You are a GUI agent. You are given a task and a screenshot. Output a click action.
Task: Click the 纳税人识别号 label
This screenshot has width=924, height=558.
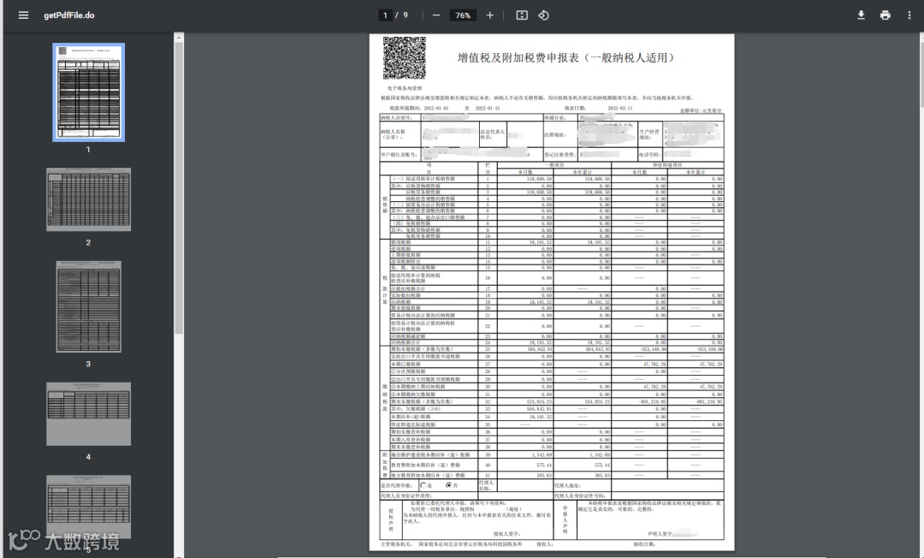pyautogui.click(x=397, y=117)
